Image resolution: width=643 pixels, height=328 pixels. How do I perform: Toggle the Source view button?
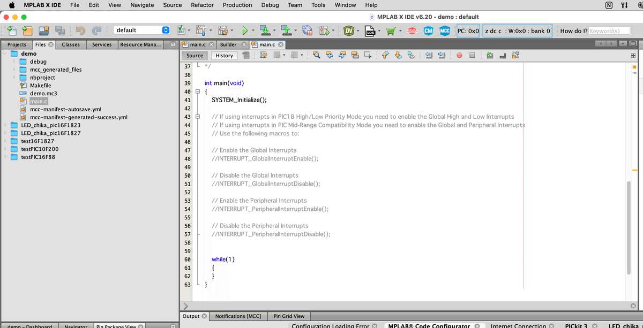pyautogui.click(x=195, y=55)
